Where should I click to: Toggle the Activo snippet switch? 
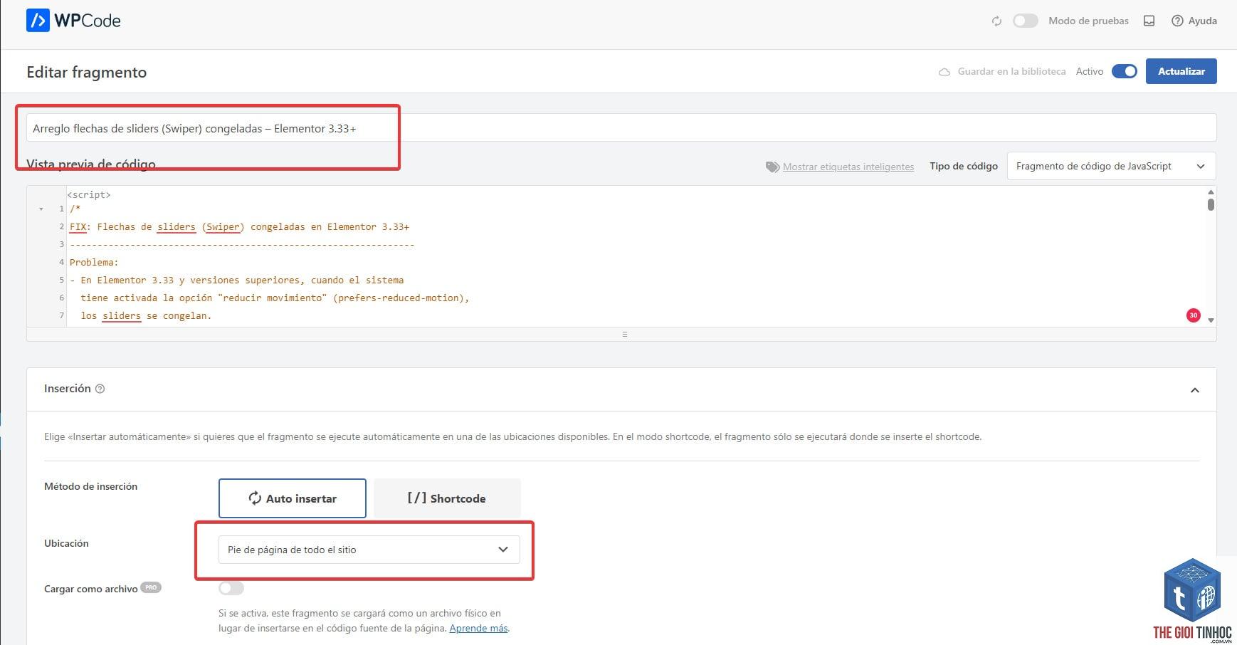pos(1125,71)
